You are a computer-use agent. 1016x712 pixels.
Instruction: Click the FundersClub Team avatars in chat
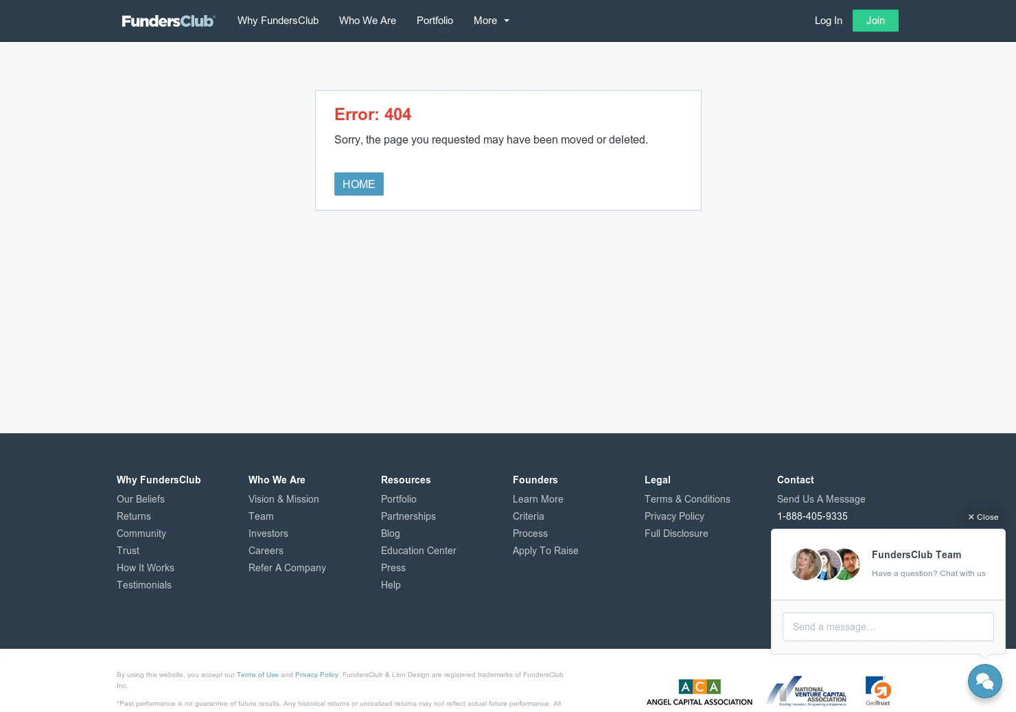click(x=825, y=564)
